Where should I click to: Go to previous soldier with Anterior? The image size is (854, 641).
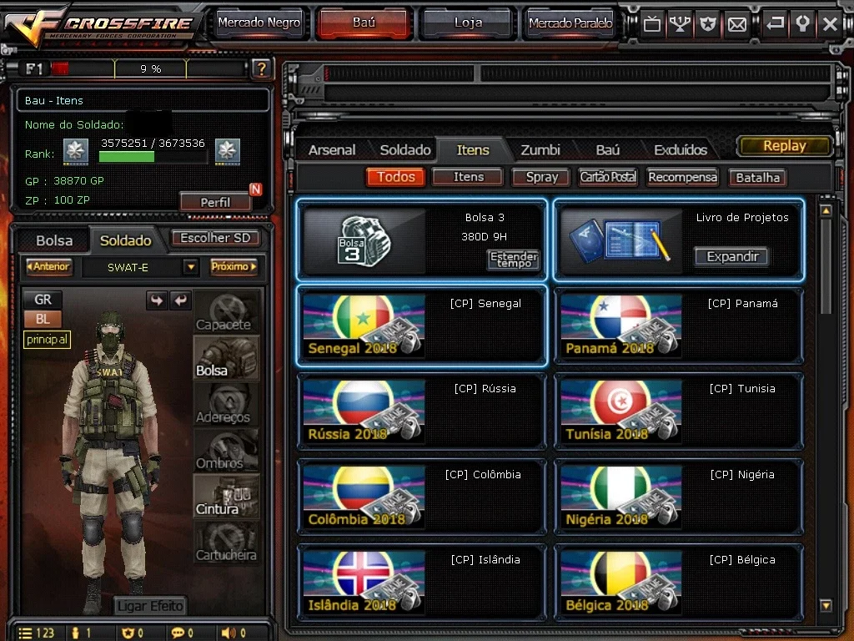click(x=48, y=266)
